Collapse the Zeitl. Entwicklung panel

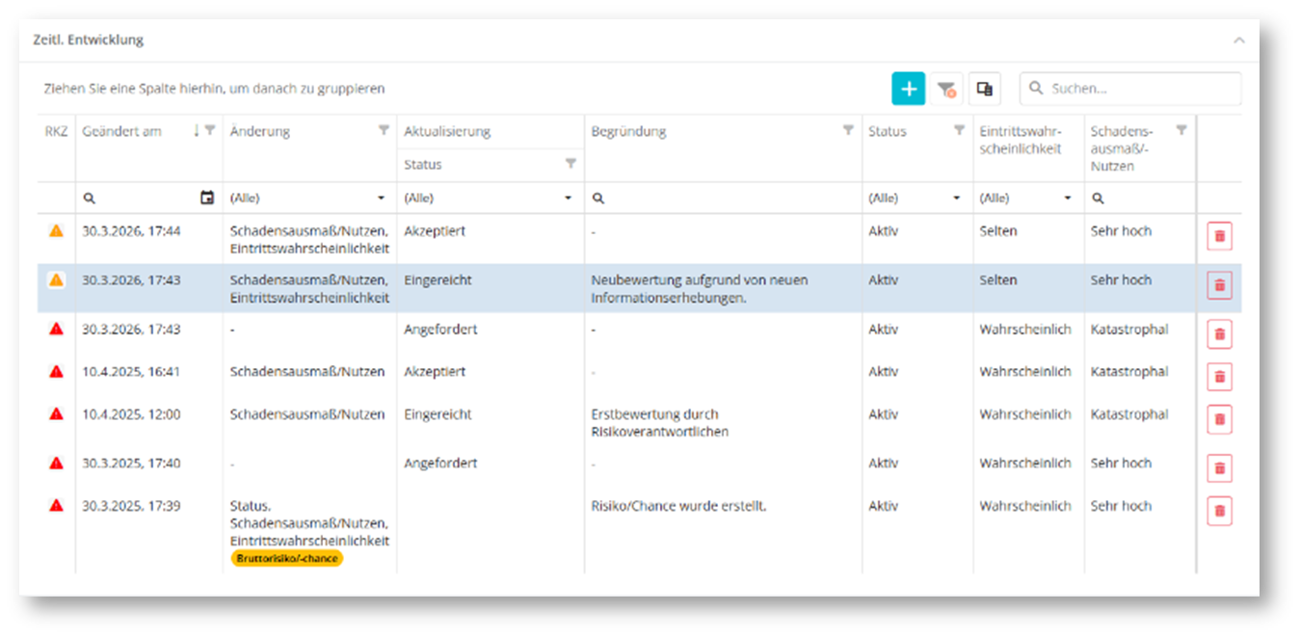1238,40
